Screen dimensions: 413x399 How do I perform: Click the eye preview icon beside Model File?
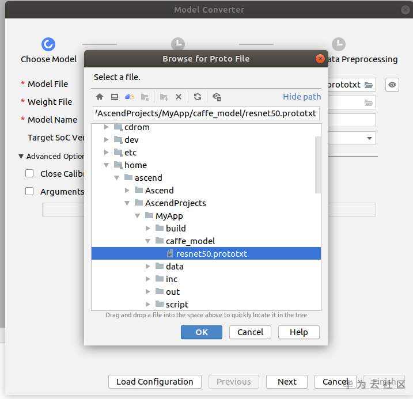(392, 85)
